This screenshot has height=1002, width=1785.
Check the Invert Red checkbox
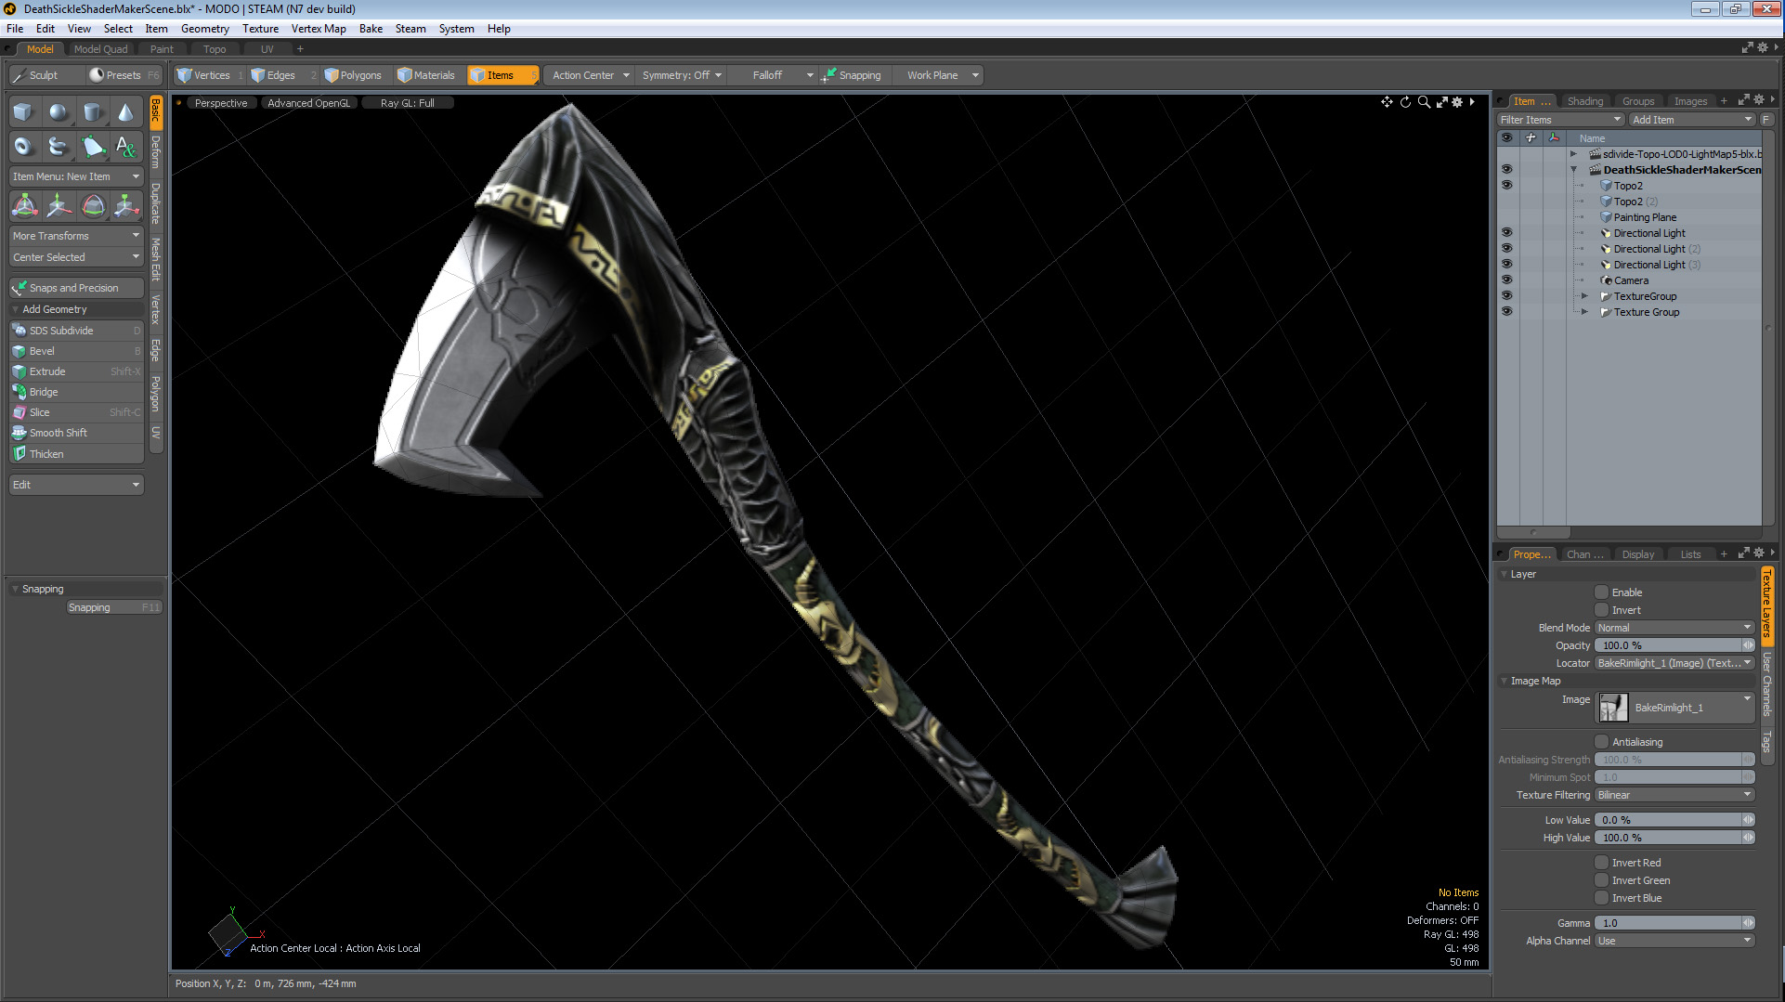click(x=1602, y=863)
